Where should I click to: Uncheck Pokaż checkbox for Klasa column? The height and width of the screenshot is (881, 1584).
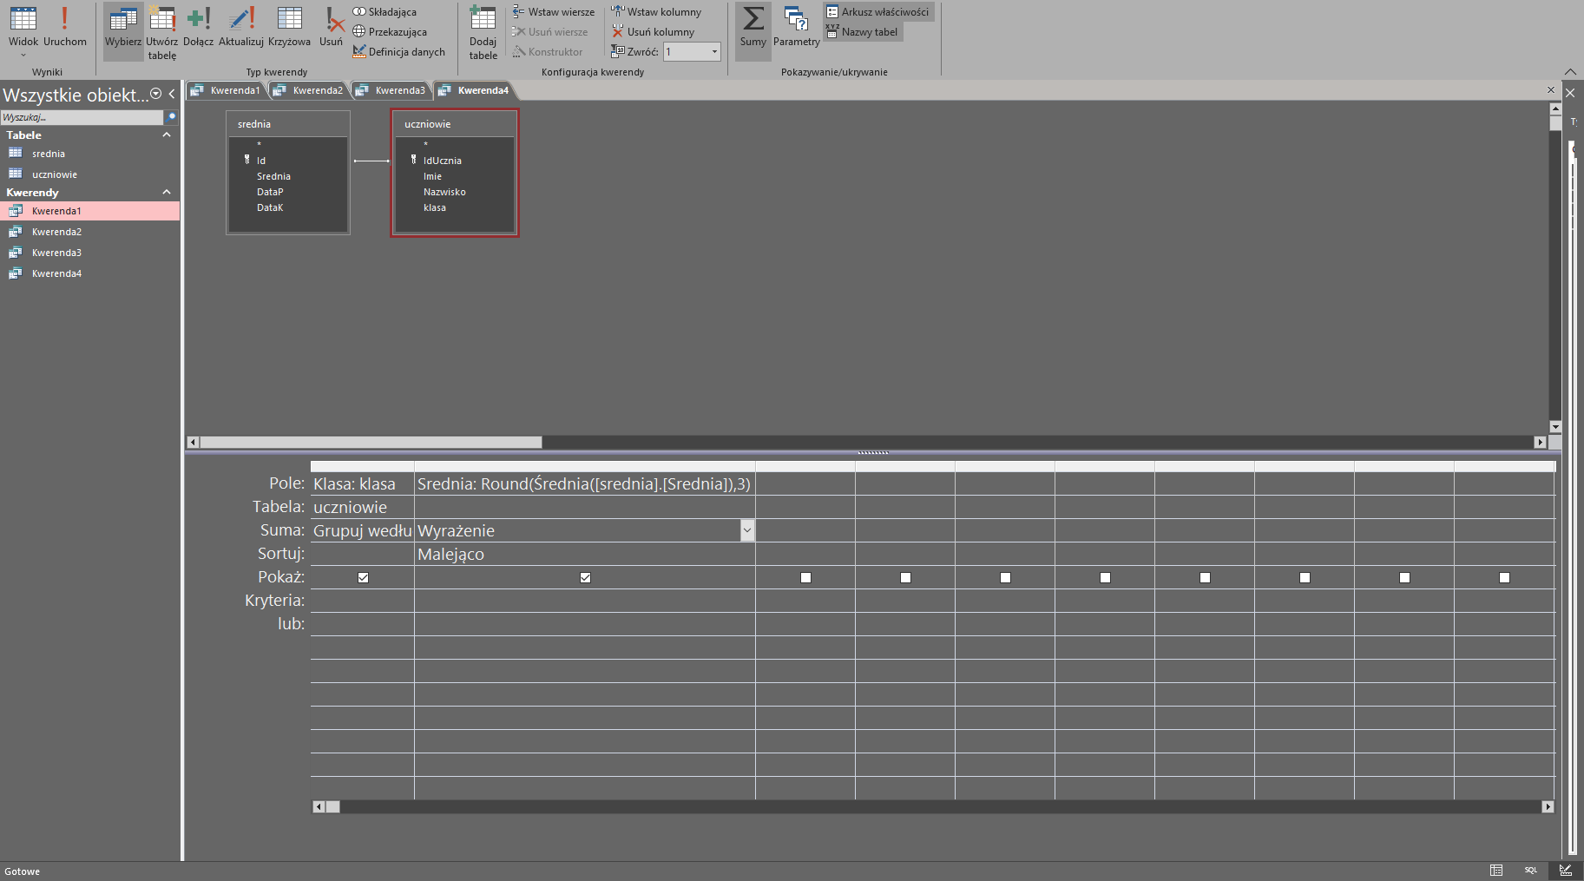[x=363, y=577]
